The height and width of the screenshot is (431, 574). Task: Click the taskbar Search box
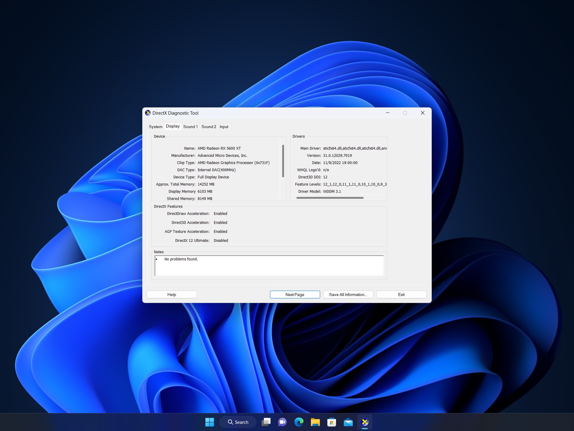coord(238,422)
